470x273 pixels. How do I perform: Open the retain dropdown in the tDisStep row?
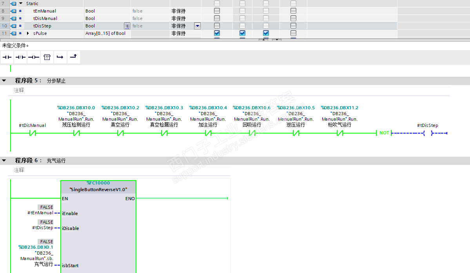pos(198,26)
